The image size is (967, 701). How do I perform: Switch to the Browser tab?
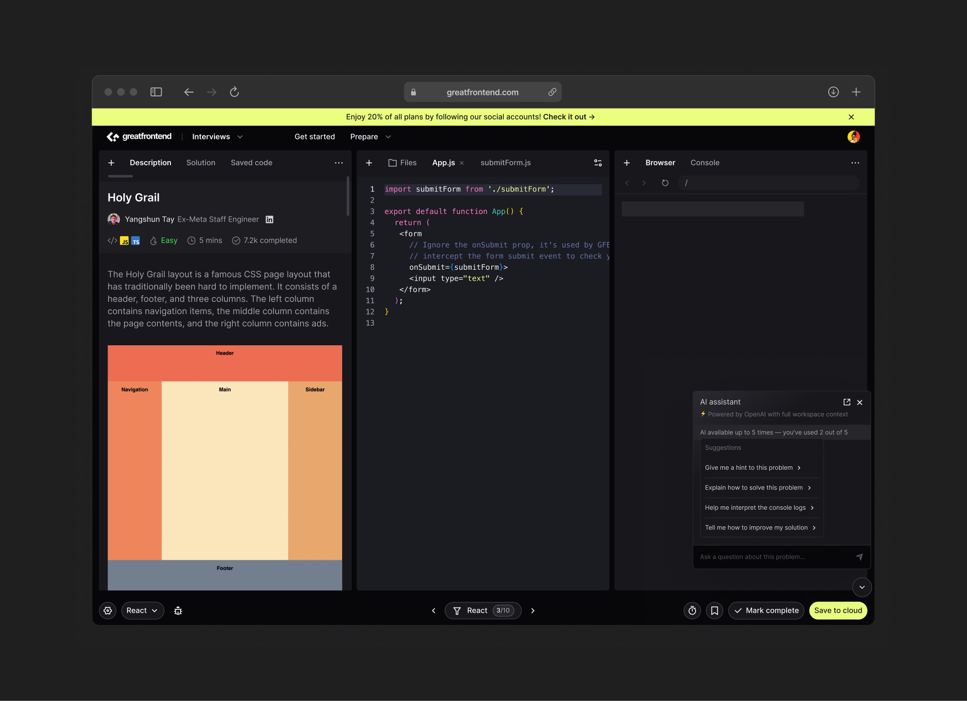660,162
